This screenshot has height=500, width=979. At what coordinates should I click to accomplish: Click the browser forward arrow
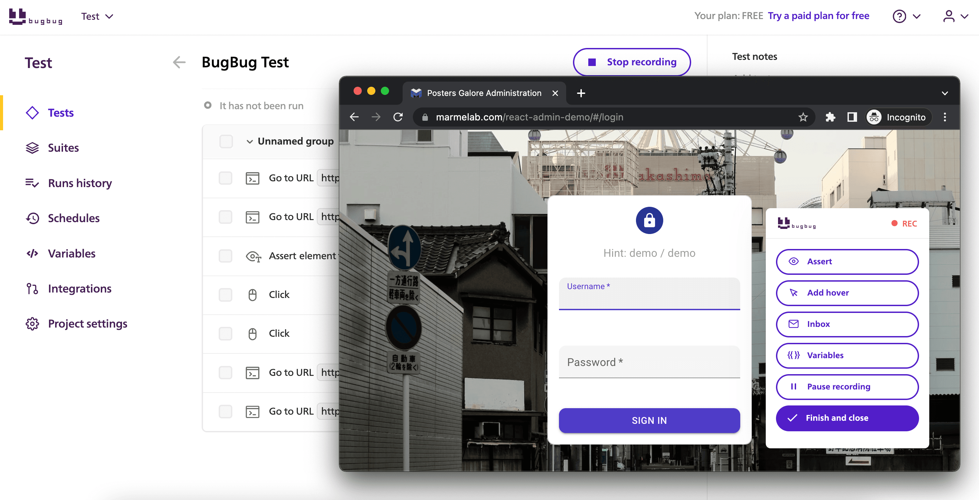pos(375,117)
